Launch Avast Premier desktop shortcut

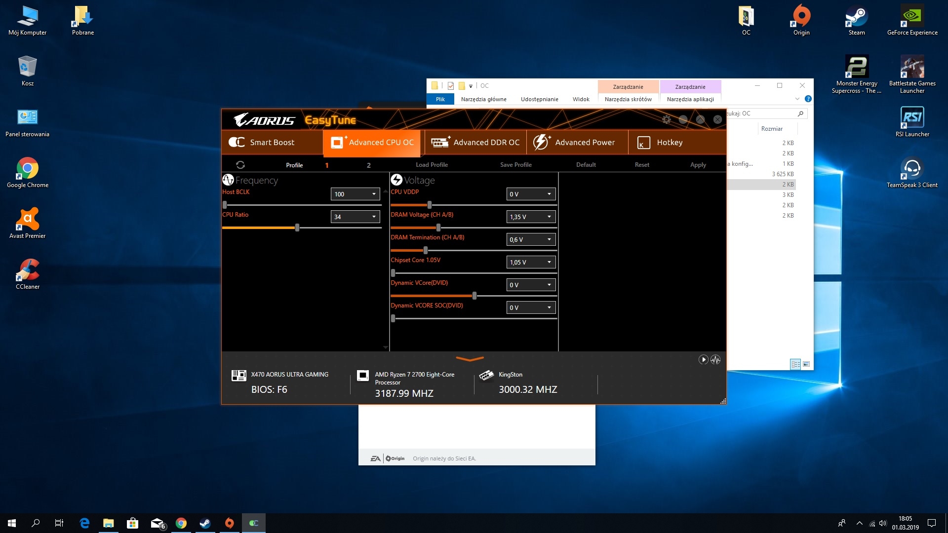pyautogui.click(x=28, y=224)
